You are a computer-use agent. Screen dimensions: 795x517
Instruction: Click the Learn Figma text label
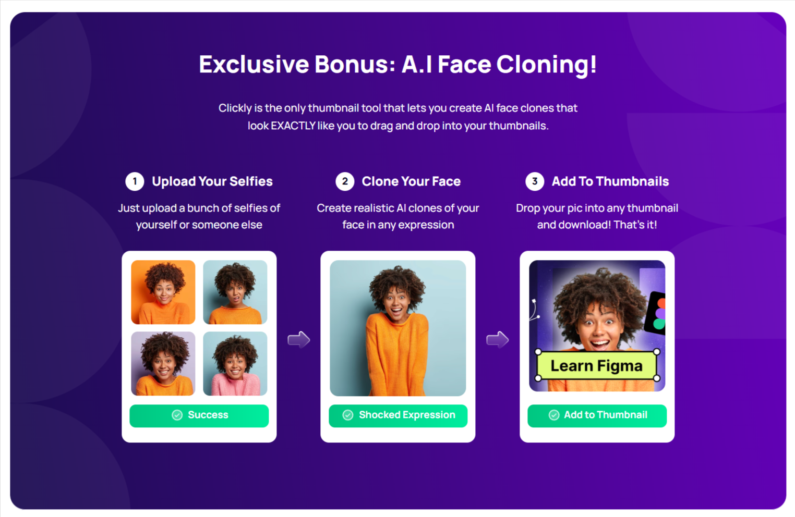(x=597, y=365)
